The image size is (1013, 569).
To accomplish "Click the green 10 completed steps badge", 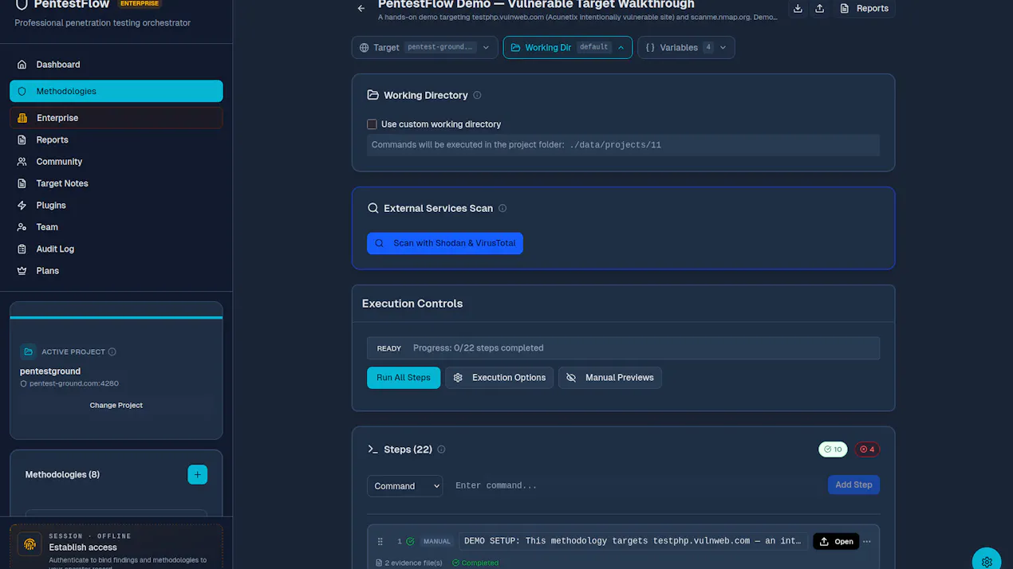I will (833, 449).
